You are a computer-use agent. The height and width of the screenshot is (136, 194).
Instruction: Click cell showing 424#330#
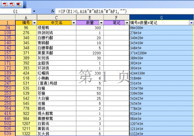point(161,73)
